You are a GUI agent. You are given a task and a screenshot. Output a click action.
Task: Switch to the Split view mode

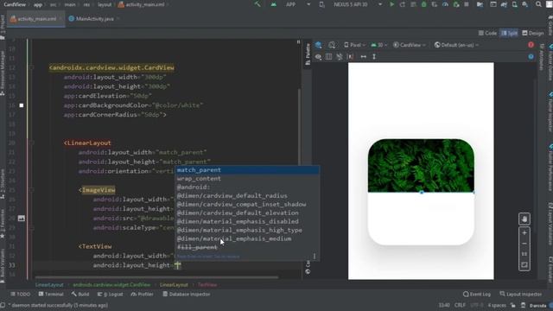509,33
